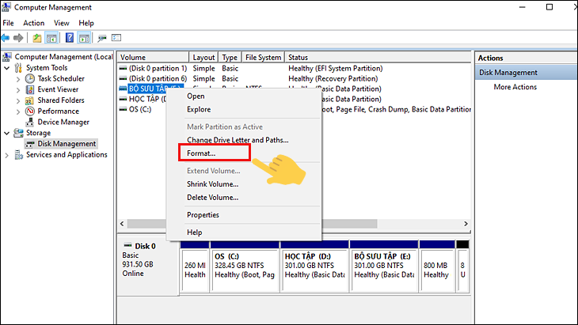Expand the Event Viewer tree node
578x325 pixels.
tap(18, 90)
